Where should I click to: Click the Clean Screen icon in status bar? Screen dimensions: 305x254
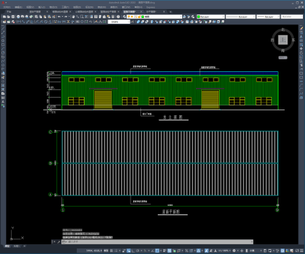pyautogui.click(x=297, y=251)
